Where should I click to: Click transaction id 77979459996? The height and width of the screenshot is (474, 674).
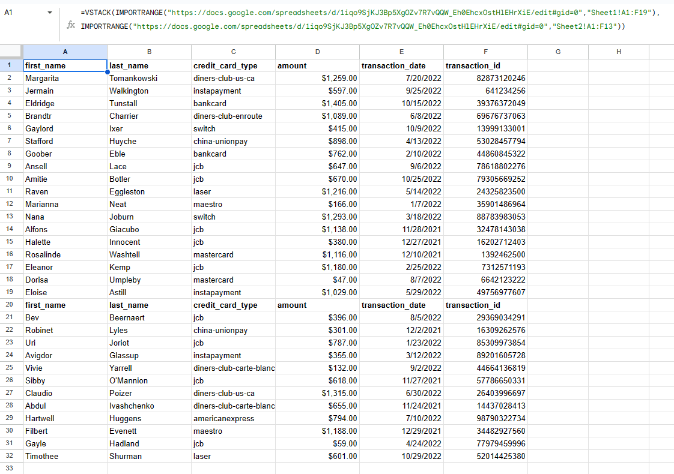pyautogui.click(x=486, y=443)
